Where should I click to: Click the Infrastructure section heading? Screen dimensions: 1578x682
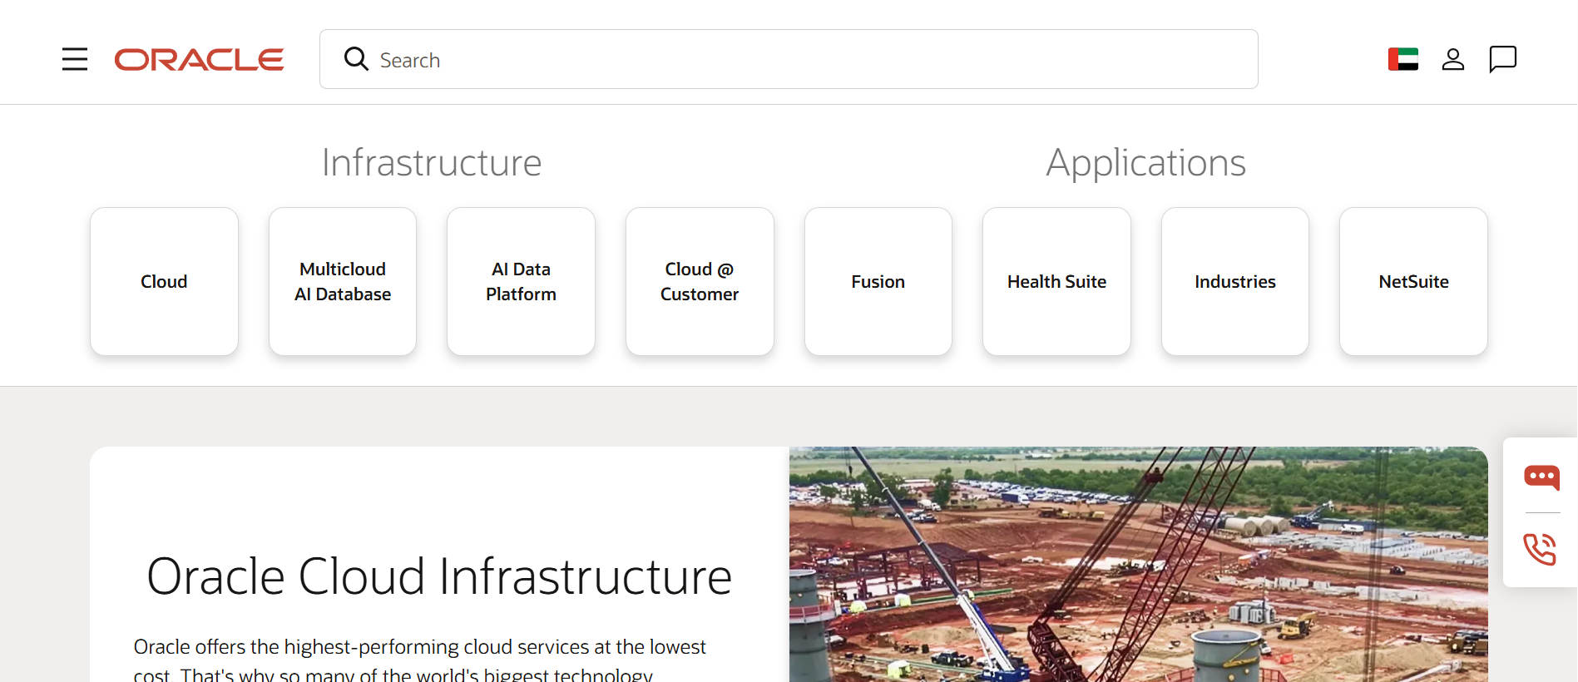[x=432, y=162]
